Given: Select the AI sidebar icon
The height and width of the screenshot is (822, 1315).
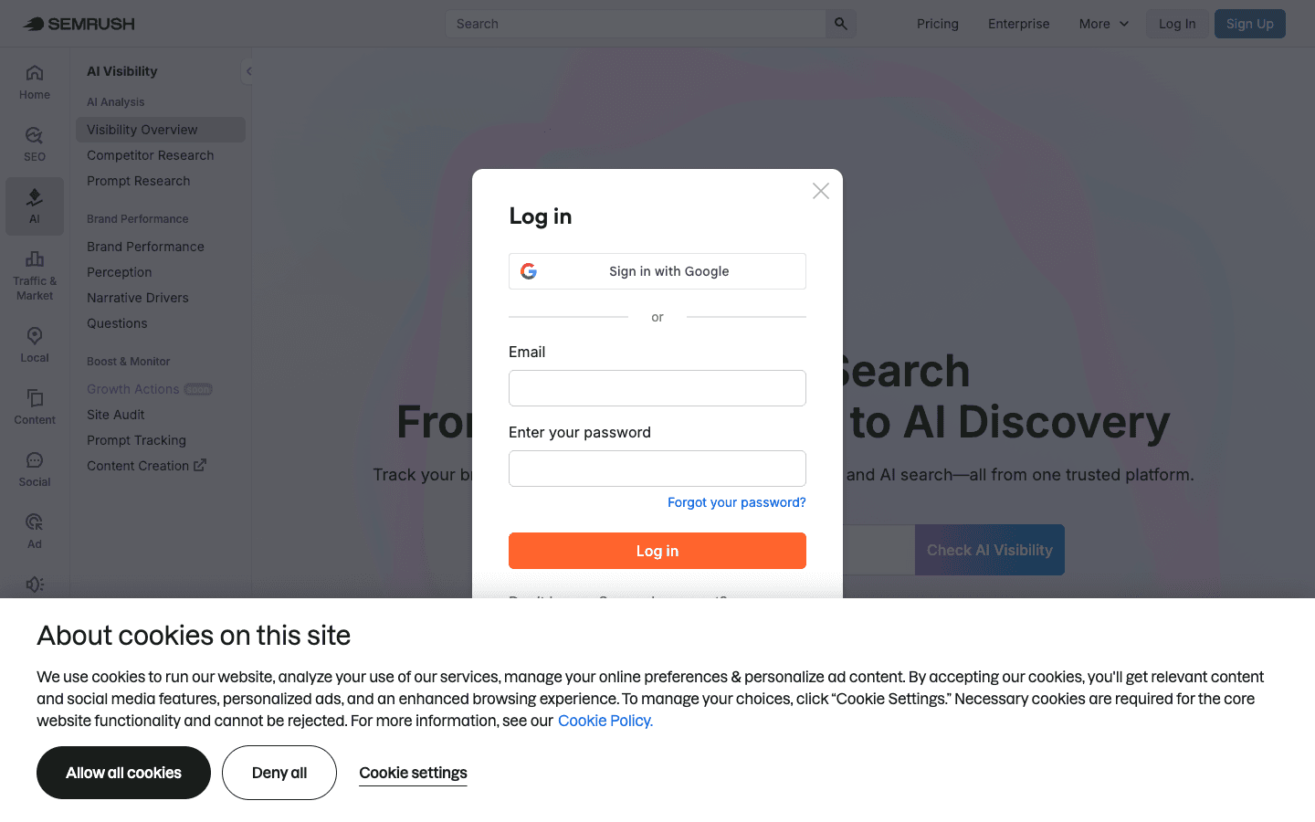Looking at the screenshot, I should click(x=34, y=205).
